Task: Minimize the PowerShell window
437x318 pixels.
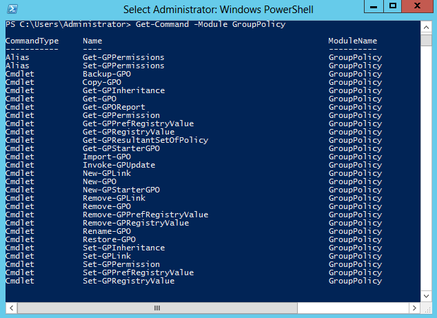Action: (374, 6)
